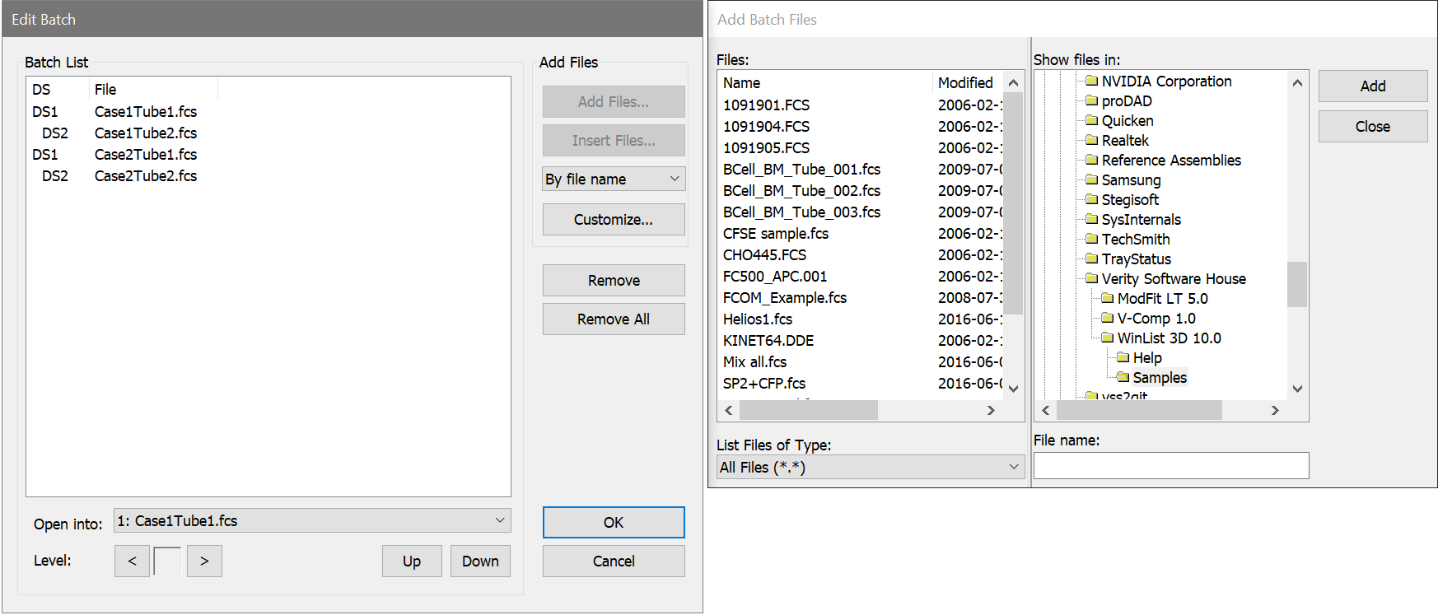
Task: Click the Help folder icon
Action: [1123, 358]
